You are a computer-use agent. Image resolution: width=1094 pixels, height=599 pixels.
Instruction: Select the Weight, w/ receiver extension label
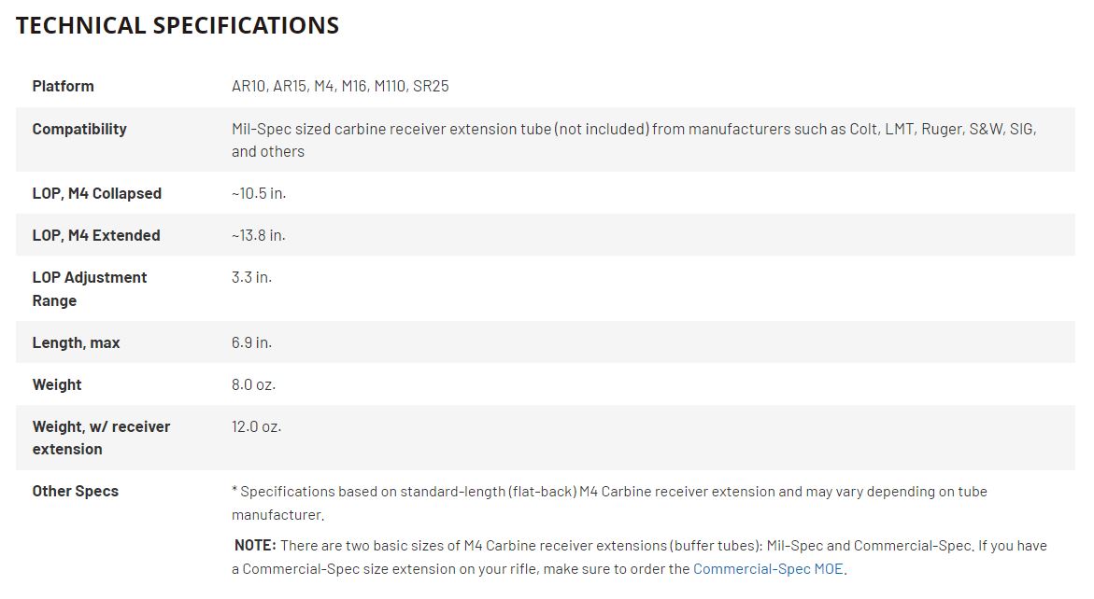[101, 439]
